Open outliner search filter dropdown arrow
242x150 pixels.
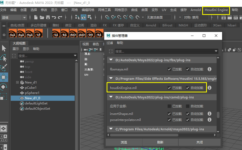click(x=75, y=55)
